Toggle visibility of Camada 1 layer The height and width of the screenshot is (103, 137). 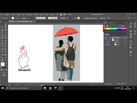[x=105, y=40]
